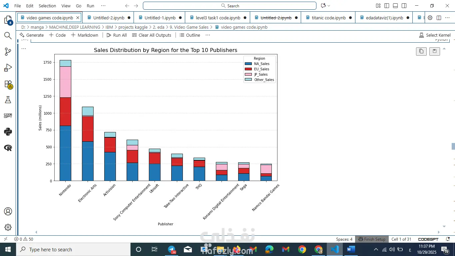Click Run All in notebook toolbar
The image size is (455, 256).
click(x=117, y=35)
